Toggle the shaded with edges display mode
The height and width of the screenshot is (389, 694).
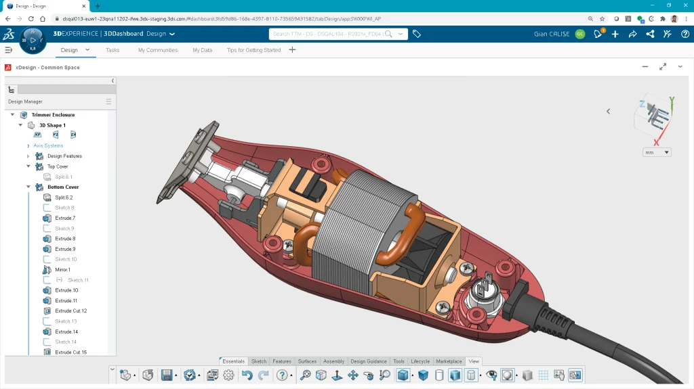coord(403,375)
